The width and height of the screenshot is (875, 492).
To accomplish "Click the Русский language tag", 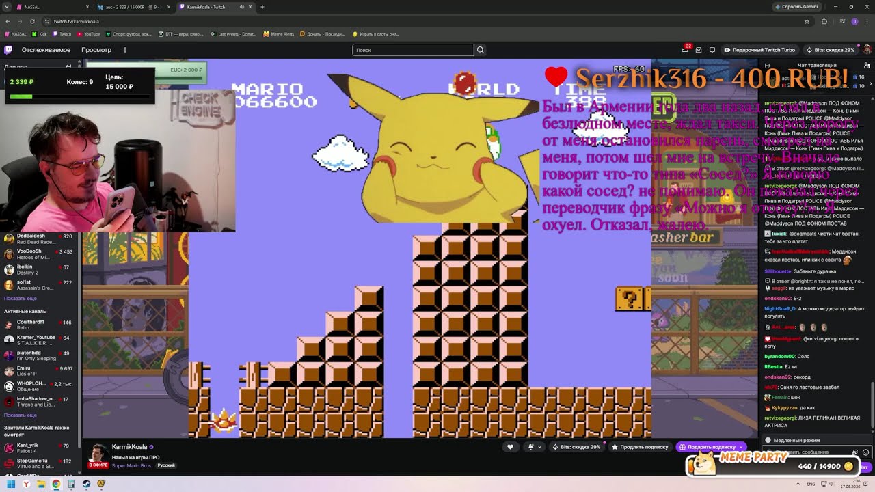I will point(166,465).
